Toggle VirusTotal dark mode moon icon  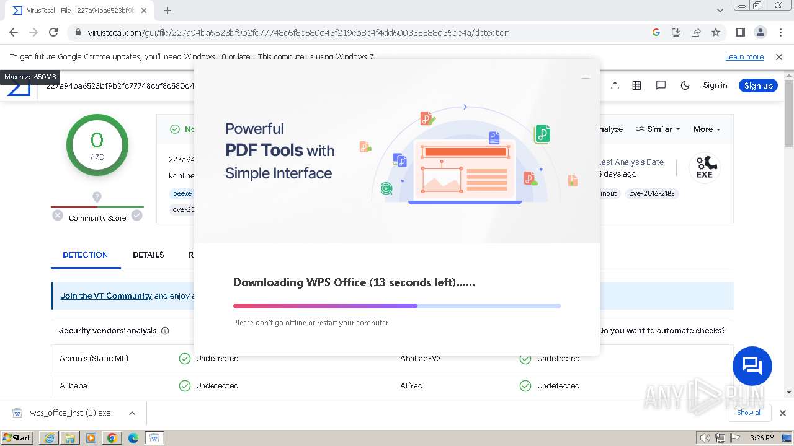685,85
